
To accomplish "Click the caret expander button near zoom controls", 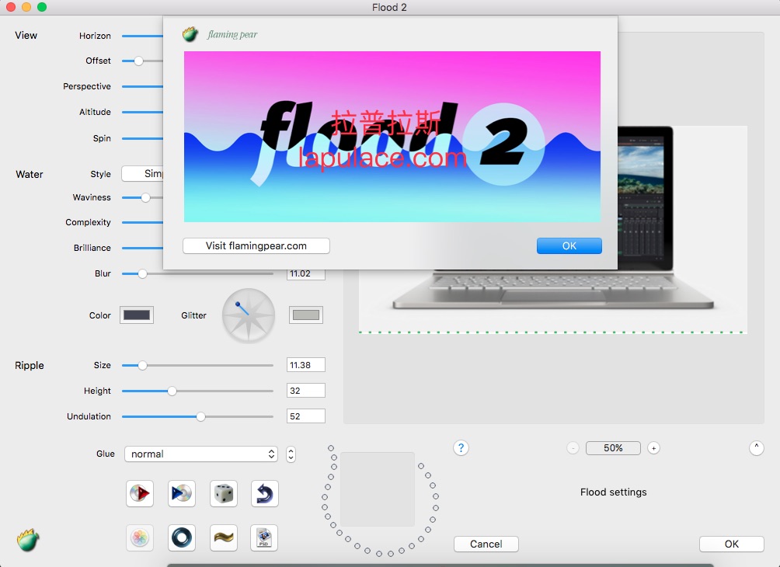I will (x=757, y=447).
